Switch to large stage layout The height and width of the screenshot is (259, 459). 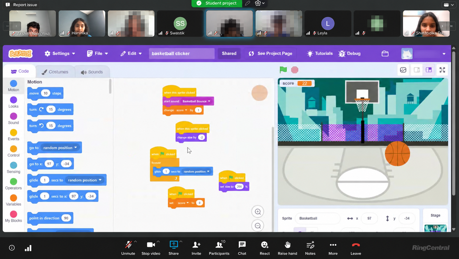[429, 70]
